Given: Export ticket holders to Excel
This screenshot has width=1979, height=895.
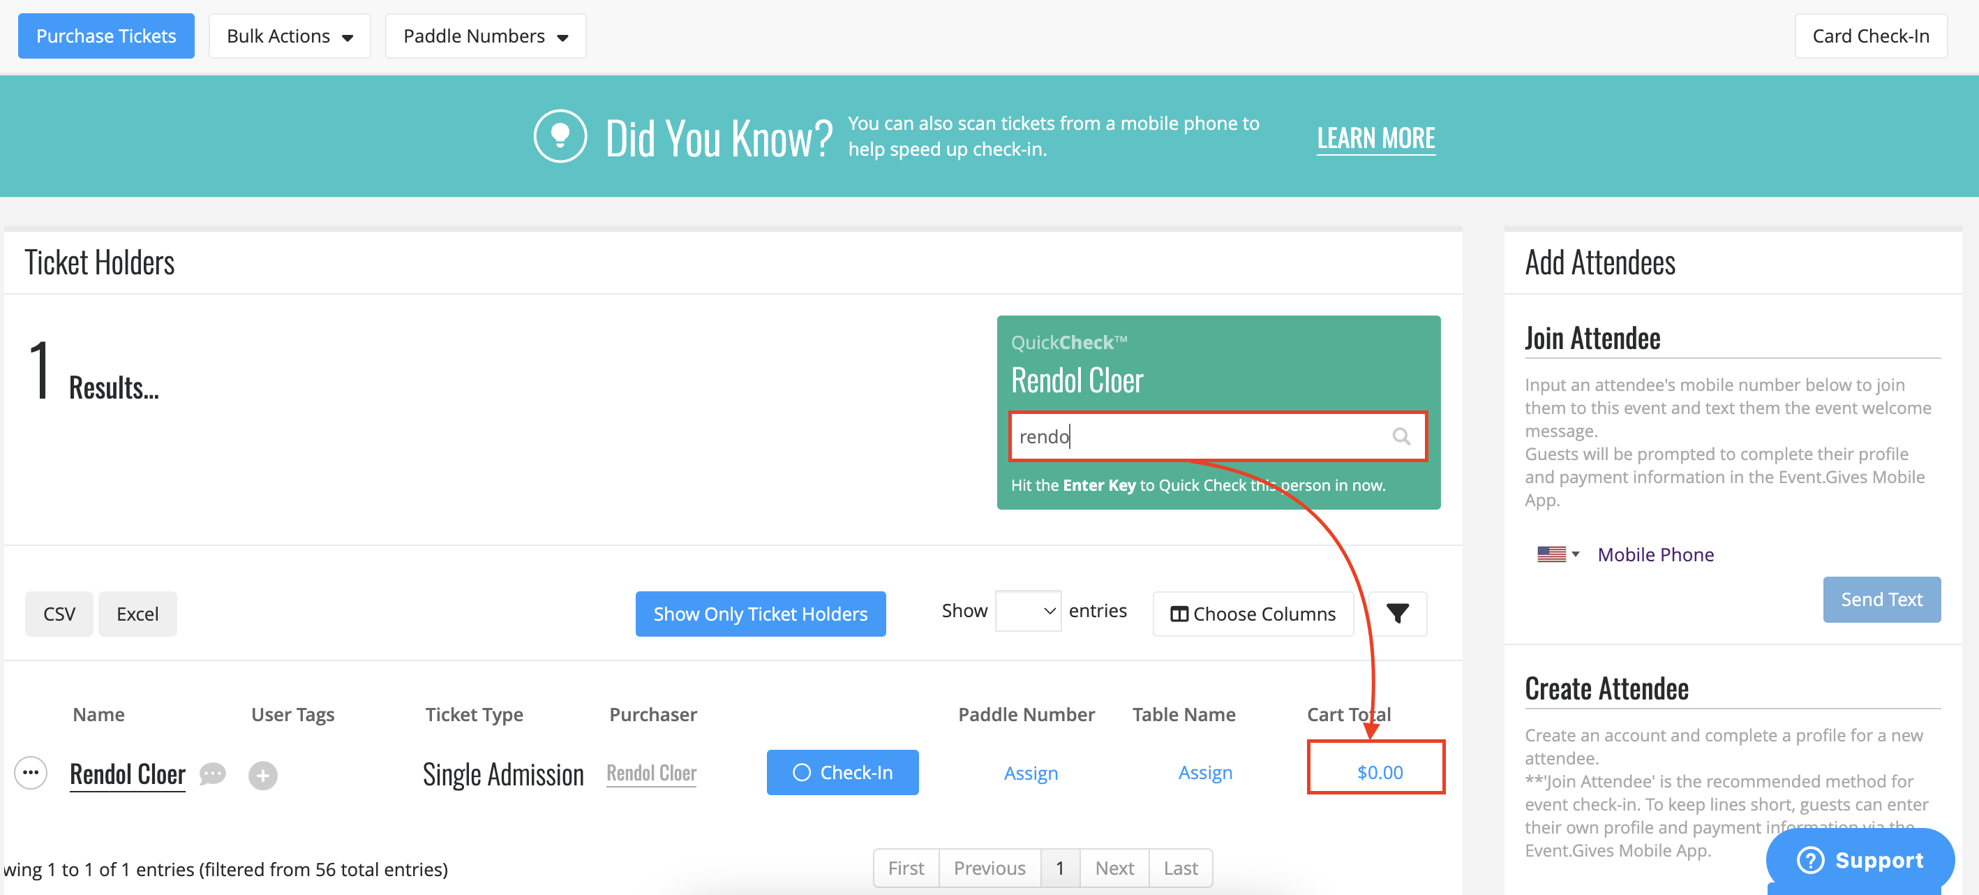Looking at the screenshot, I should 137,614.
